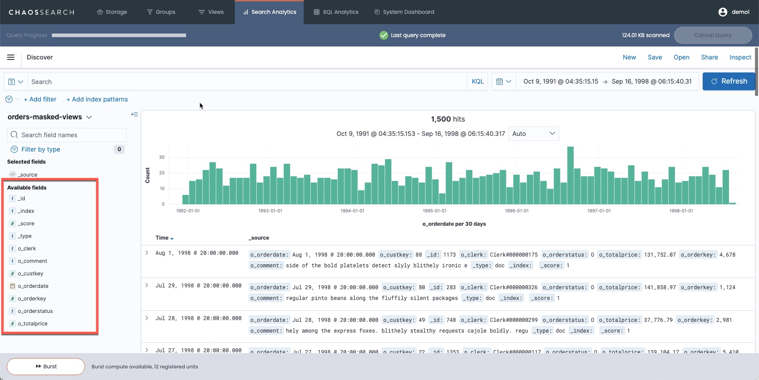Viewport: 759px width, 380px height.
Task: Open the System Dashboard tab
Action: (404, 12)
